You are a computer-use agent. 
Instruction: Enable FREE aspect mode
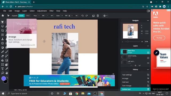tap(28, 16)
